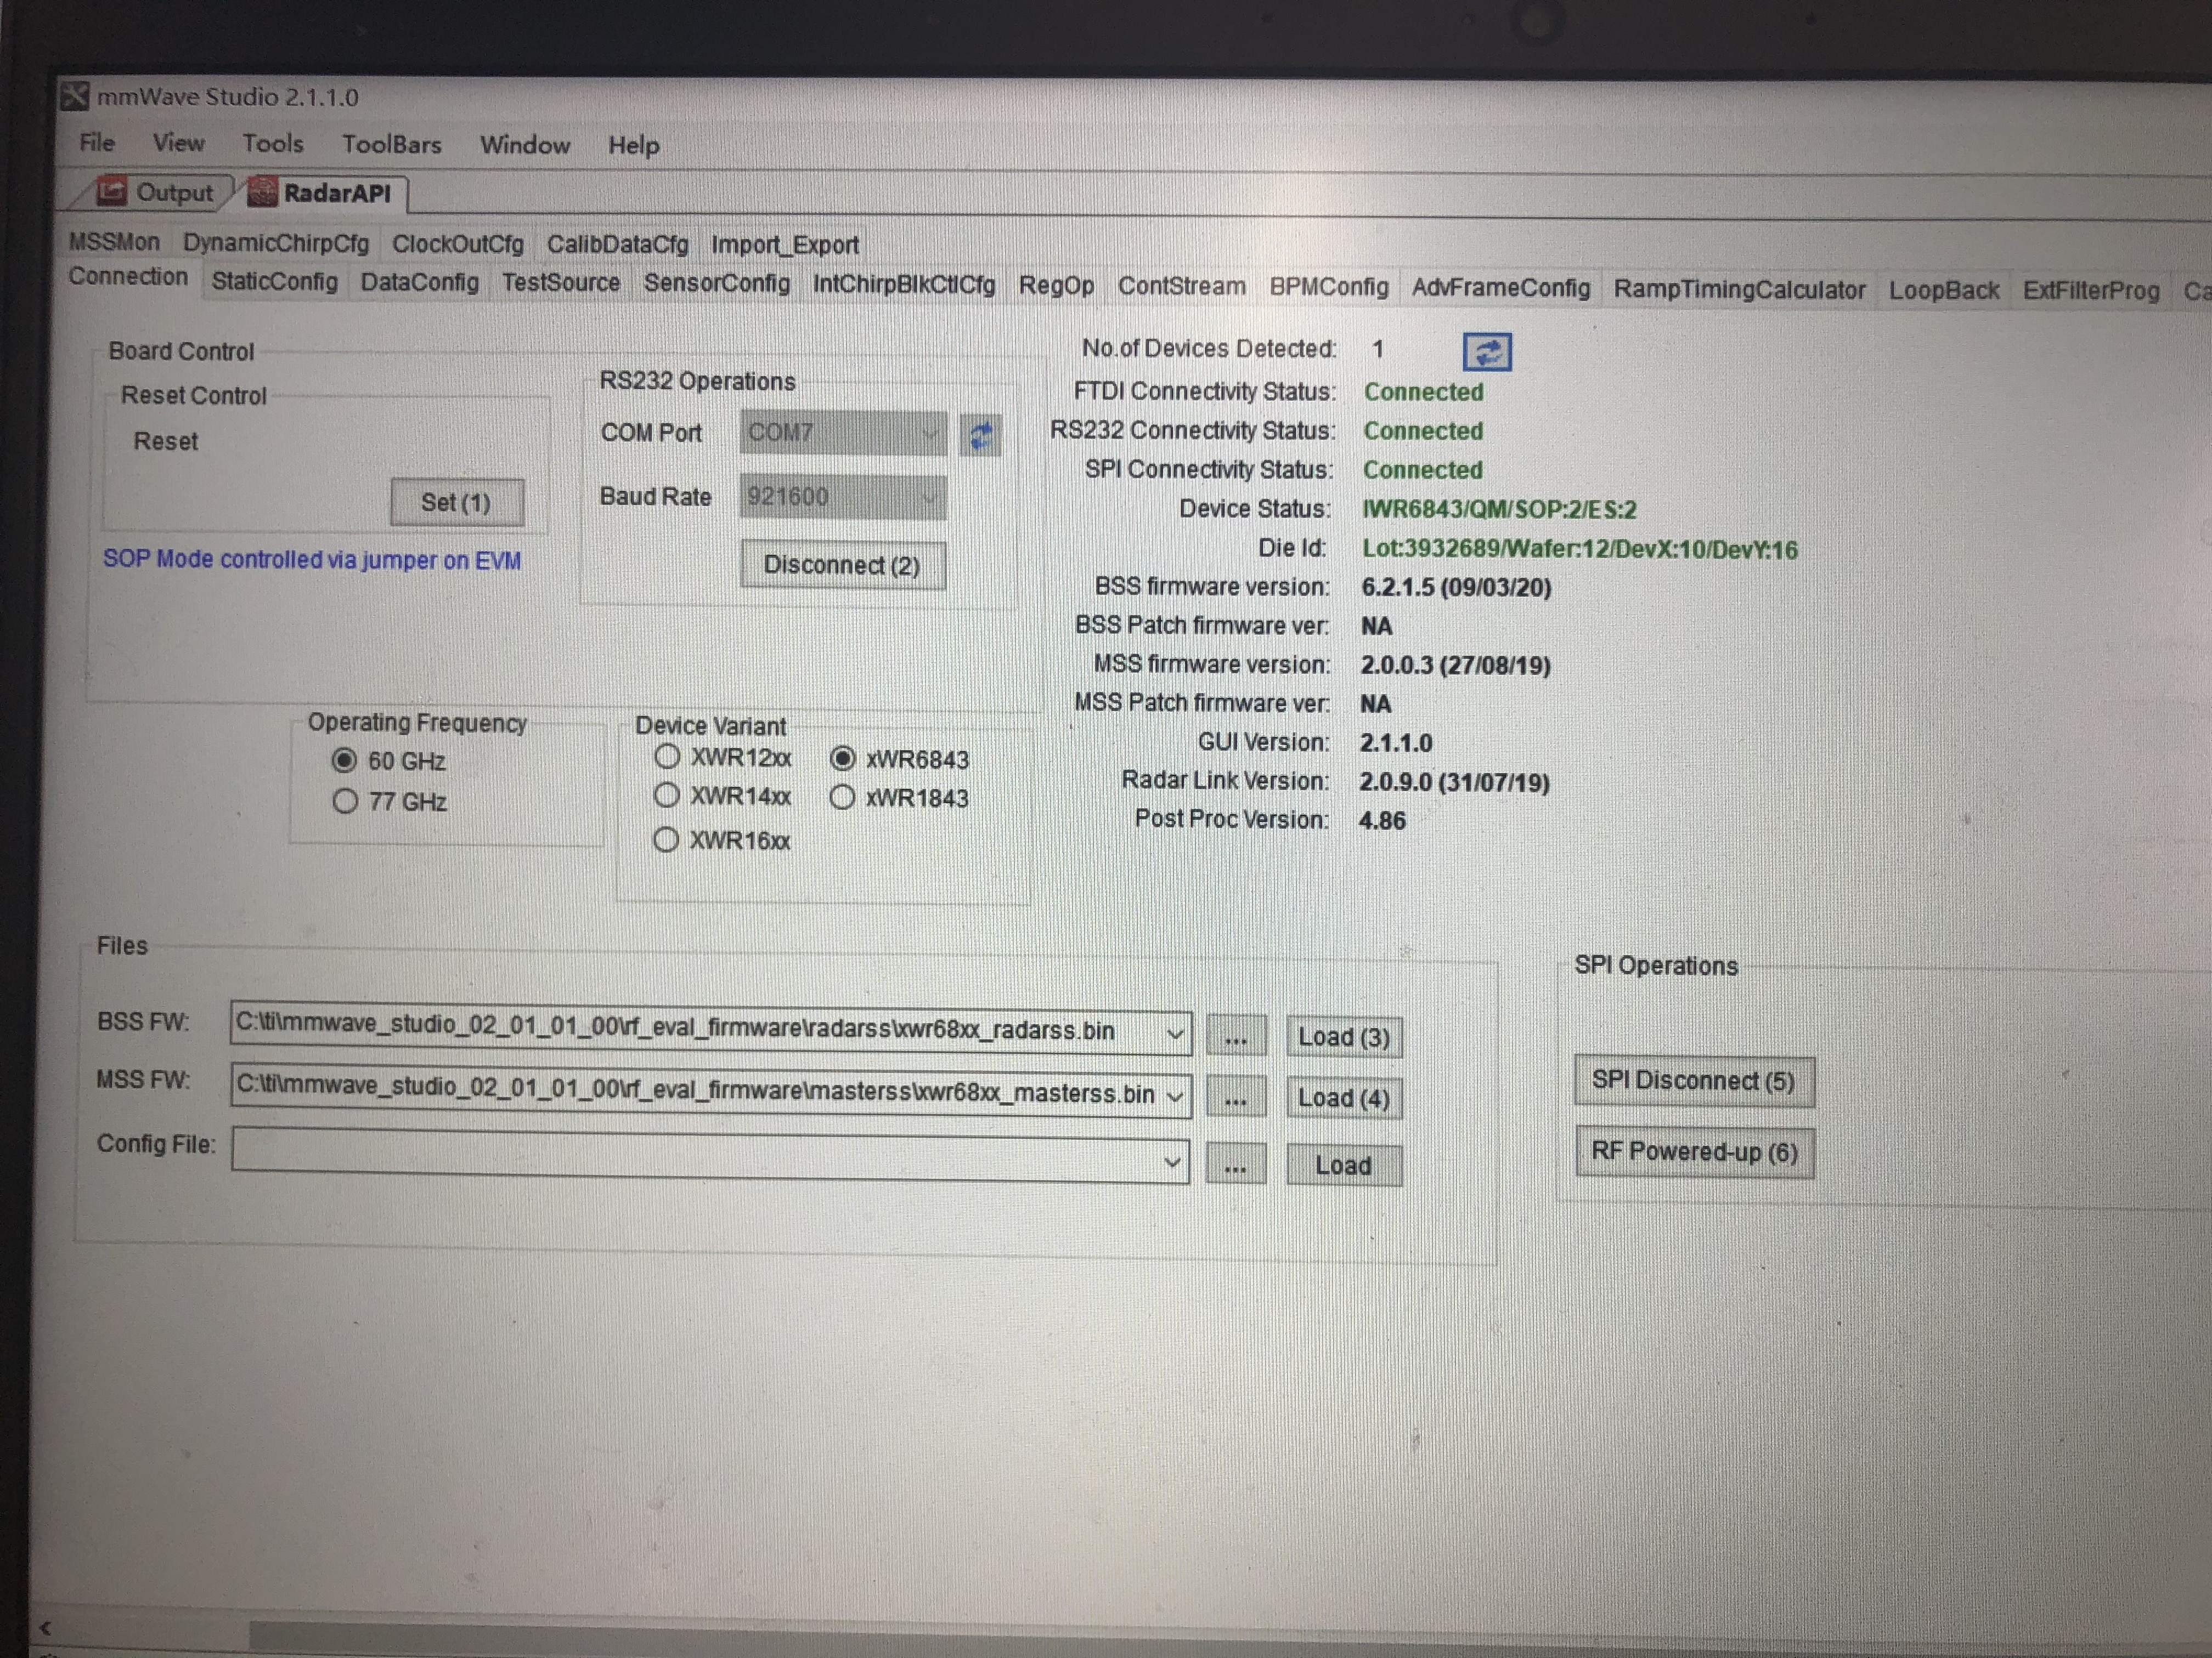Browse for Config File
The image size is (2212, 1658).
coord(1235,1165)
